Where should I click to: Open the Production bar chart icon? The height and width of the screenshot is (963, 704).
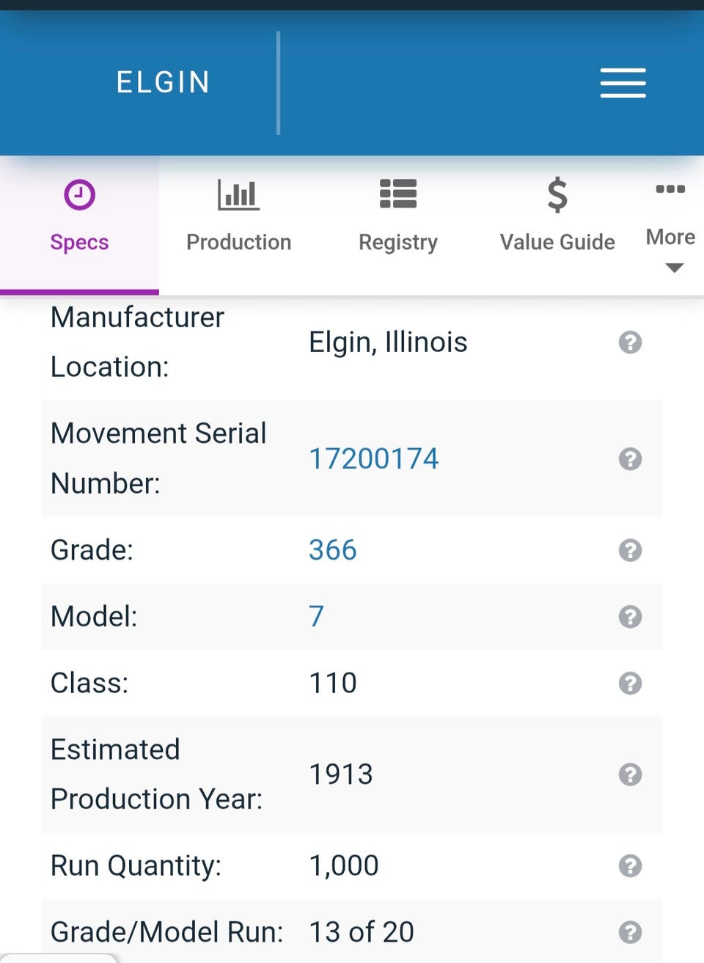(x=238, y=194)
